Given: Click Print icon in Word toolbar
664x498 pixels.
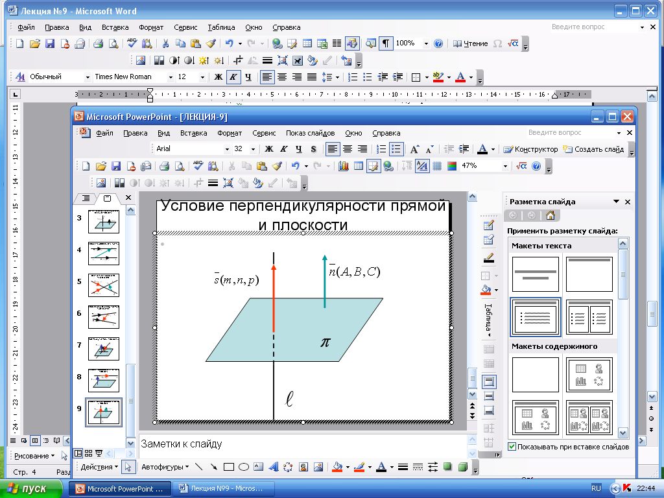Looking at the screenshot, I should pos(98,43).
